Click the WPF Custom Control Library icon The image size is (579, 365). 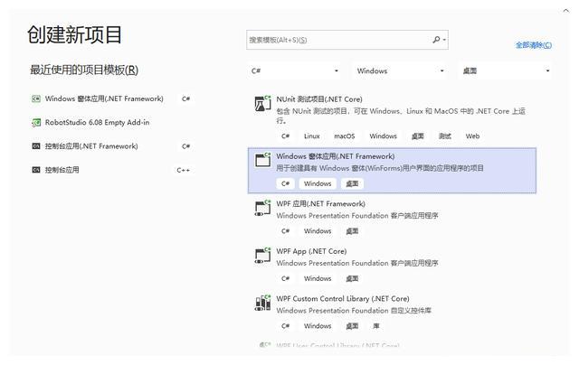click(x=262, y=303)
